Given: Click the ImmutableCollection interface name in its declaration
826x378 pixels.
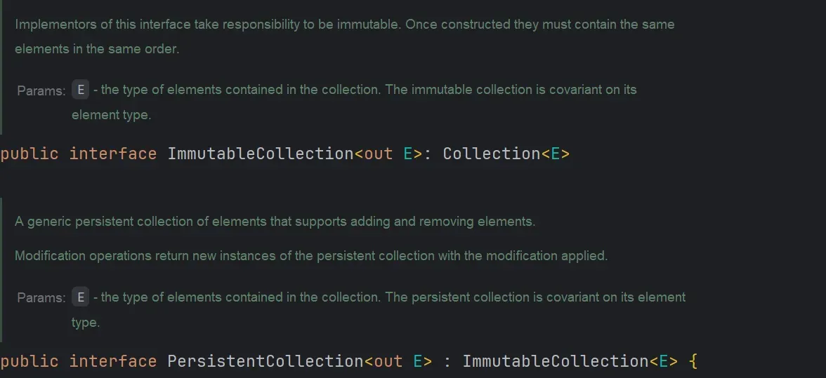Looking at the screenshot, I should (260, 154).
